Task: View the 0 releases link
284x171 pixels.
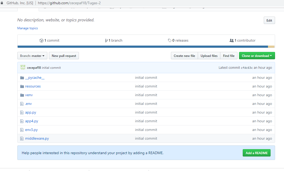Action: [x=178, y=41]
